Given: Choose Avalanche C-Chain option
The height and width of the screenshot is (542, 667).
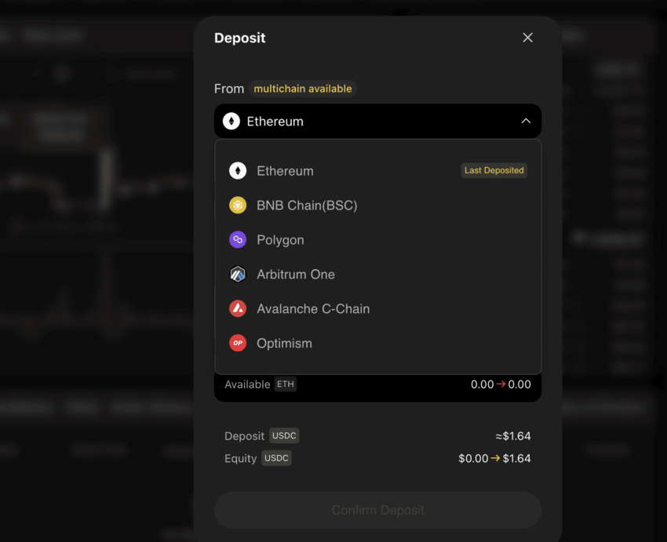Looking at the screenshot, I should coord(377,308).
